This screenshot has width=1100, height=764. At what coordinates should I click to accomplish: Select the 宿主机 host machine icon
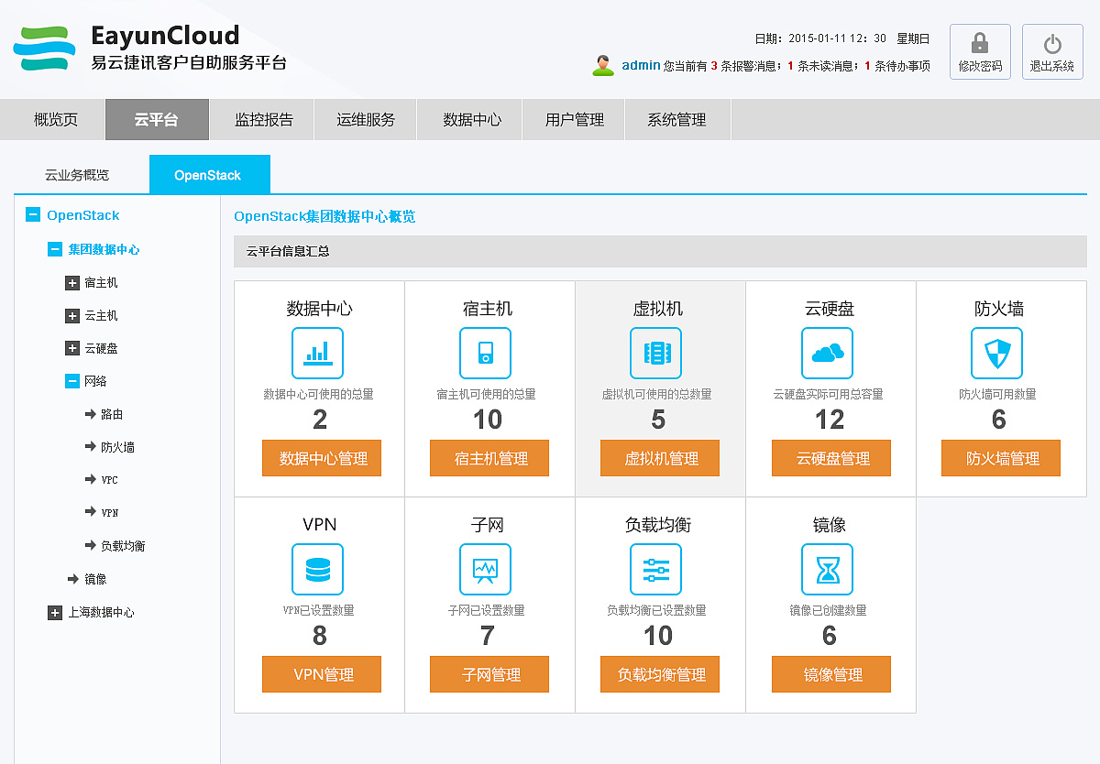coord(486,353)
